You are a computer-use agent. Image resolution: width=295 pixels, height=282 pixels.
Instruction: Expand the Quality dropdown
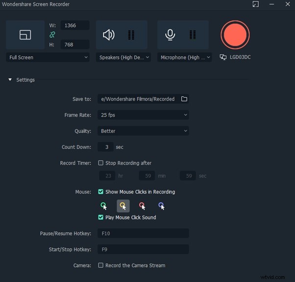tap(143, 131)
